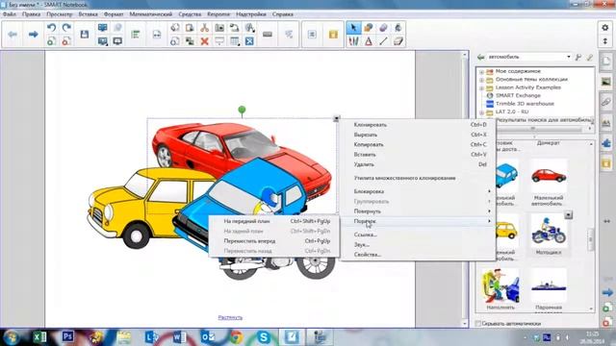
Task: Open the Excel icon on the taskbar
Action: pyautogui.click(x=39, y=337)
